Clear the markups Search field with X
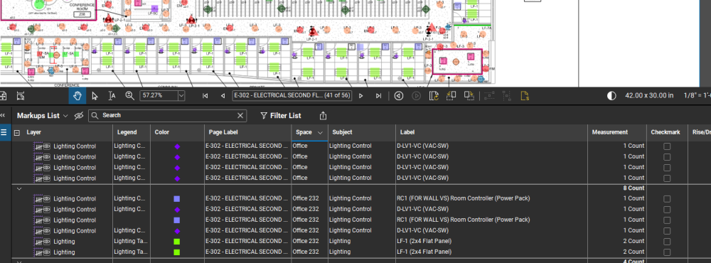The width and height of the screenshot is (711, 263). pos(240,116)
